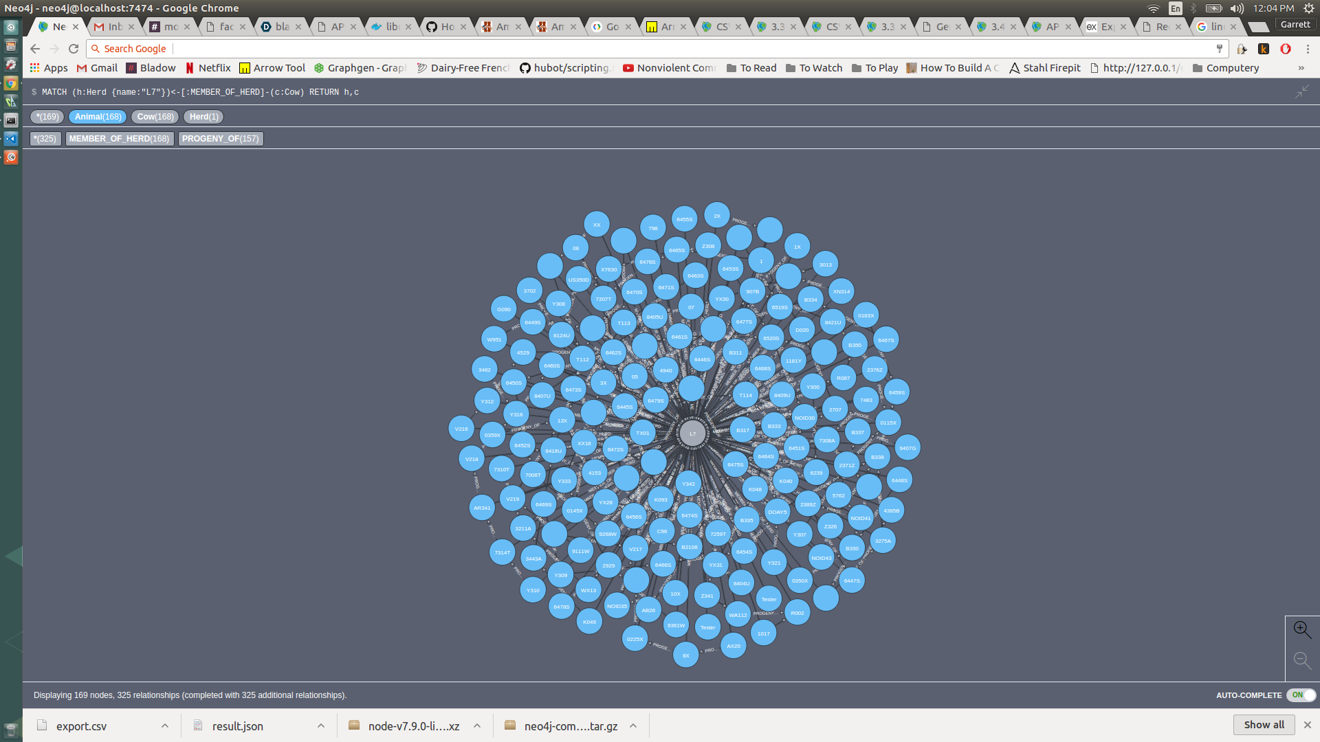Expand export.csv download options

point(165,726)
